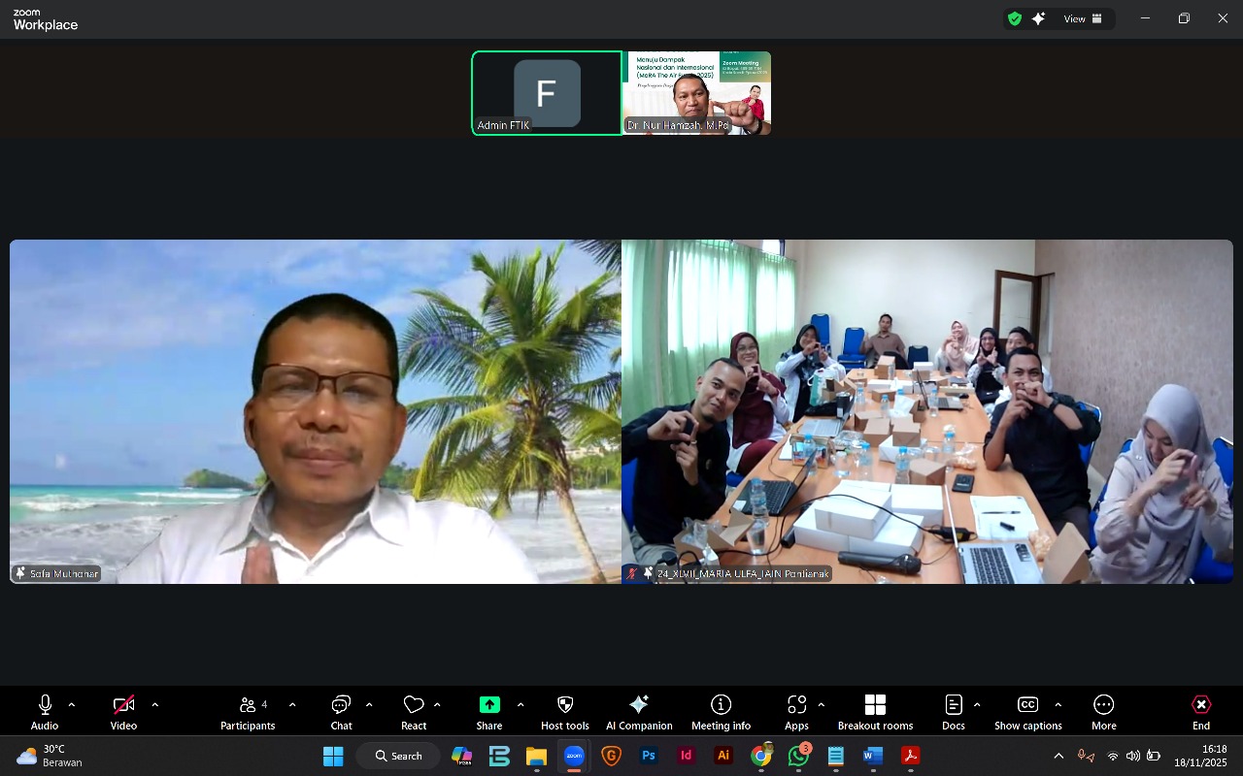This screenshot has height=776, width=1243.
Task: Click the End meeting button
Action: (x=1201, y=711)
